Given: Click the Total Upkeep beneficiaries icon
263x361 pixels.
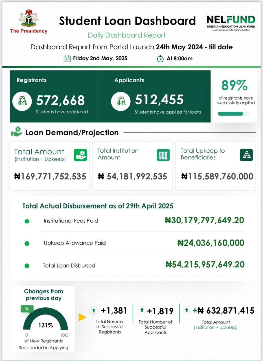Looking at the screenshot, I should [x=246, y=155].
